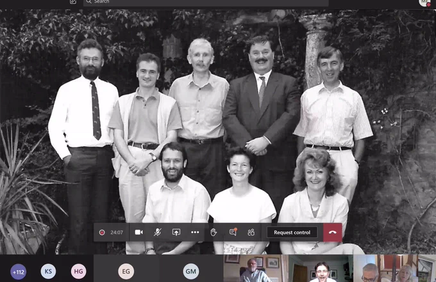The width and height of the screenshot is (436, 282).
Task: Open the share content tray
Action: tap(176, 232)
